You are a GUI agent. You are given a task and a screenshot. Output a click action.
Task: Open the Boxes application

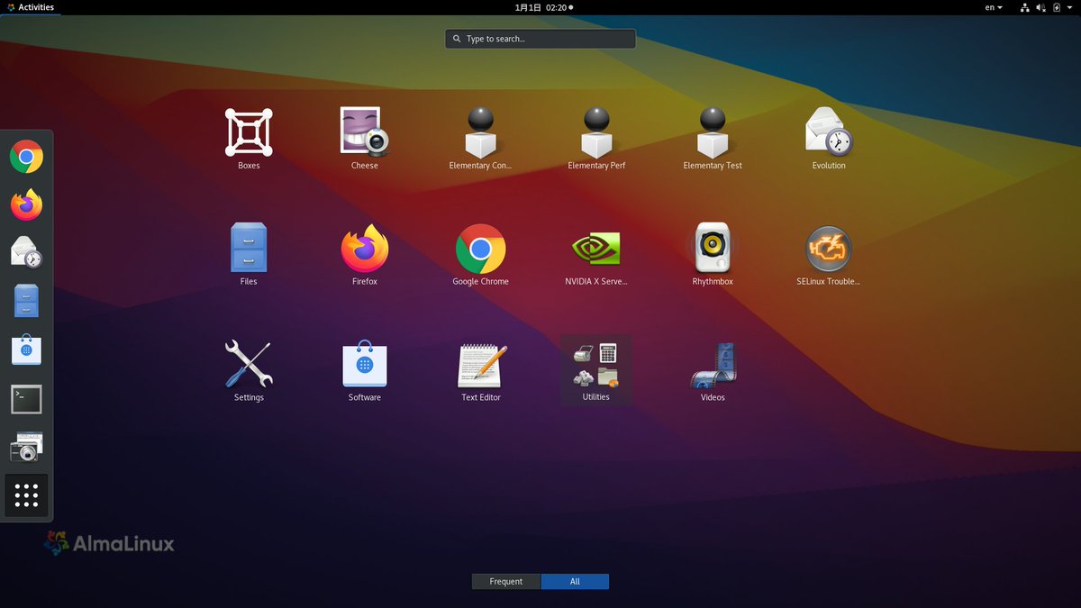click(249, 139)
